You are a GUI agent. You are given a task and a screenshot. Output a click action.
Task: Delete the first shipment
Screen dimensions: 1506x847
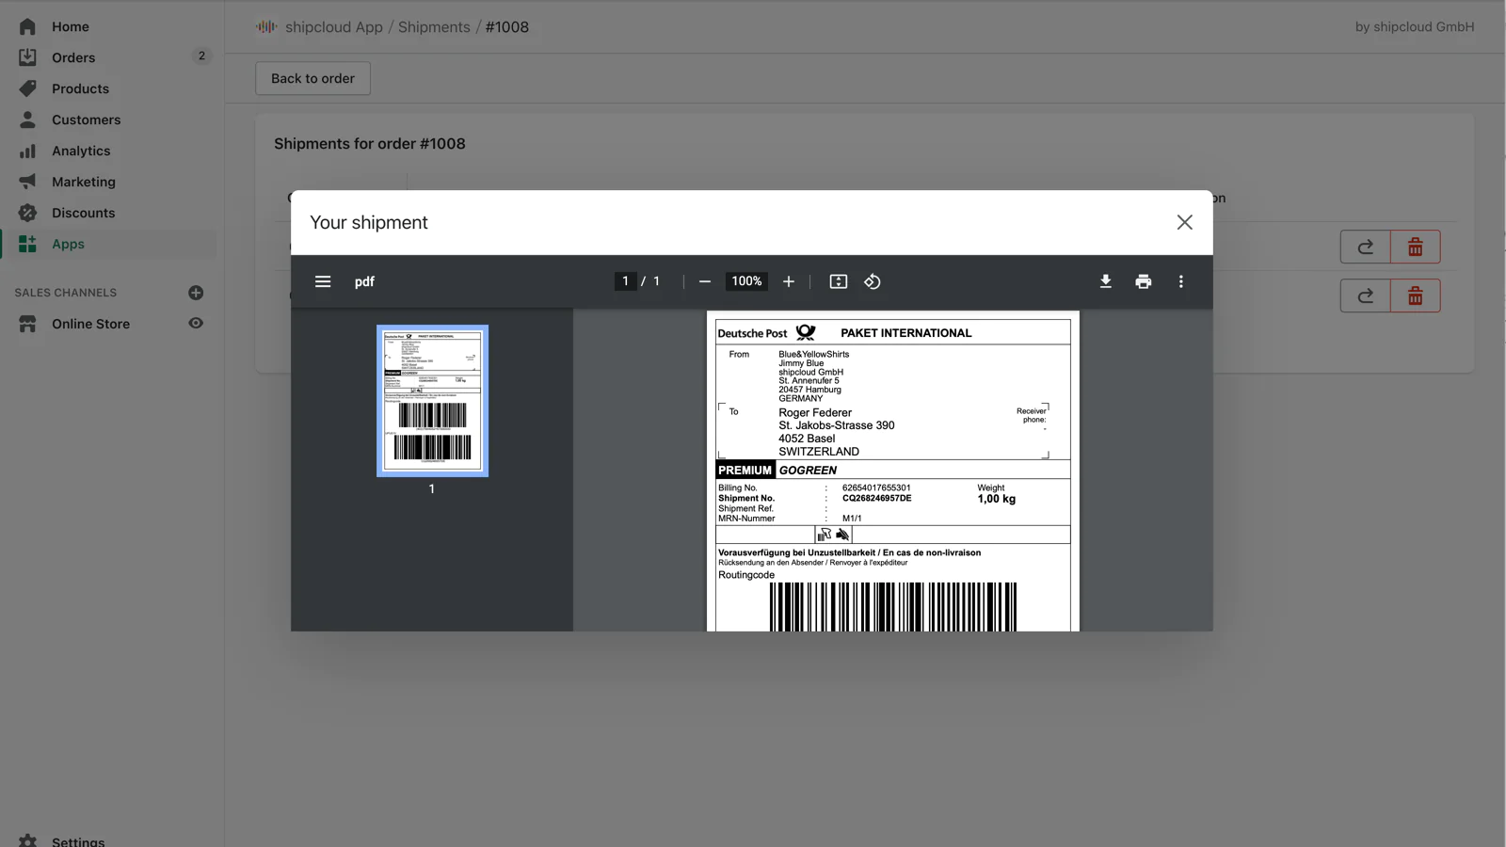(1415, 247)
